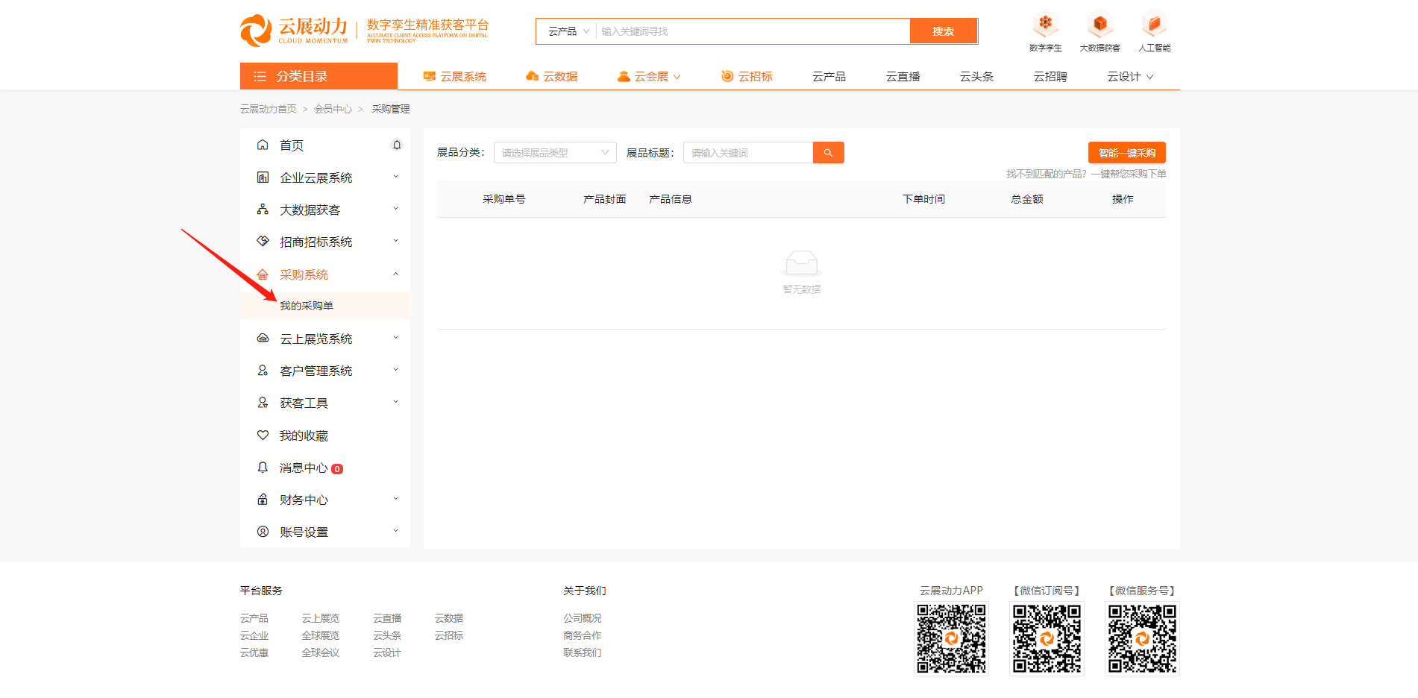The height and width of the screenshot is (698, 1418).
Task: Click the 数字孪生 icon in header
Action: 1045,26
